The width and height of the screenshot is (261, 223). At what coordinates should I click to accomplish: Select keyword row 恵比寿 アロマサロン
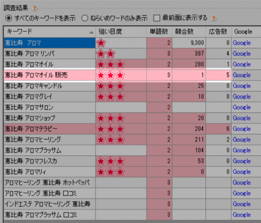[49, 107]
